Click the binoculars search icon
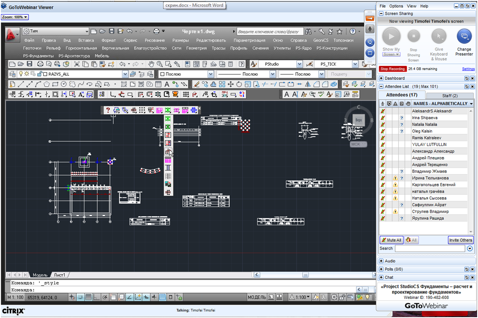Image resolution: width=478 pixels, height=318 pixels. pos(308,31)
